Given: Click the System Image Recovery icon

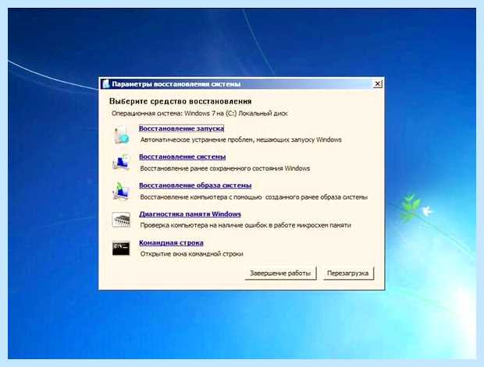Looking at the screenshot, I should (x=121, y=191).
